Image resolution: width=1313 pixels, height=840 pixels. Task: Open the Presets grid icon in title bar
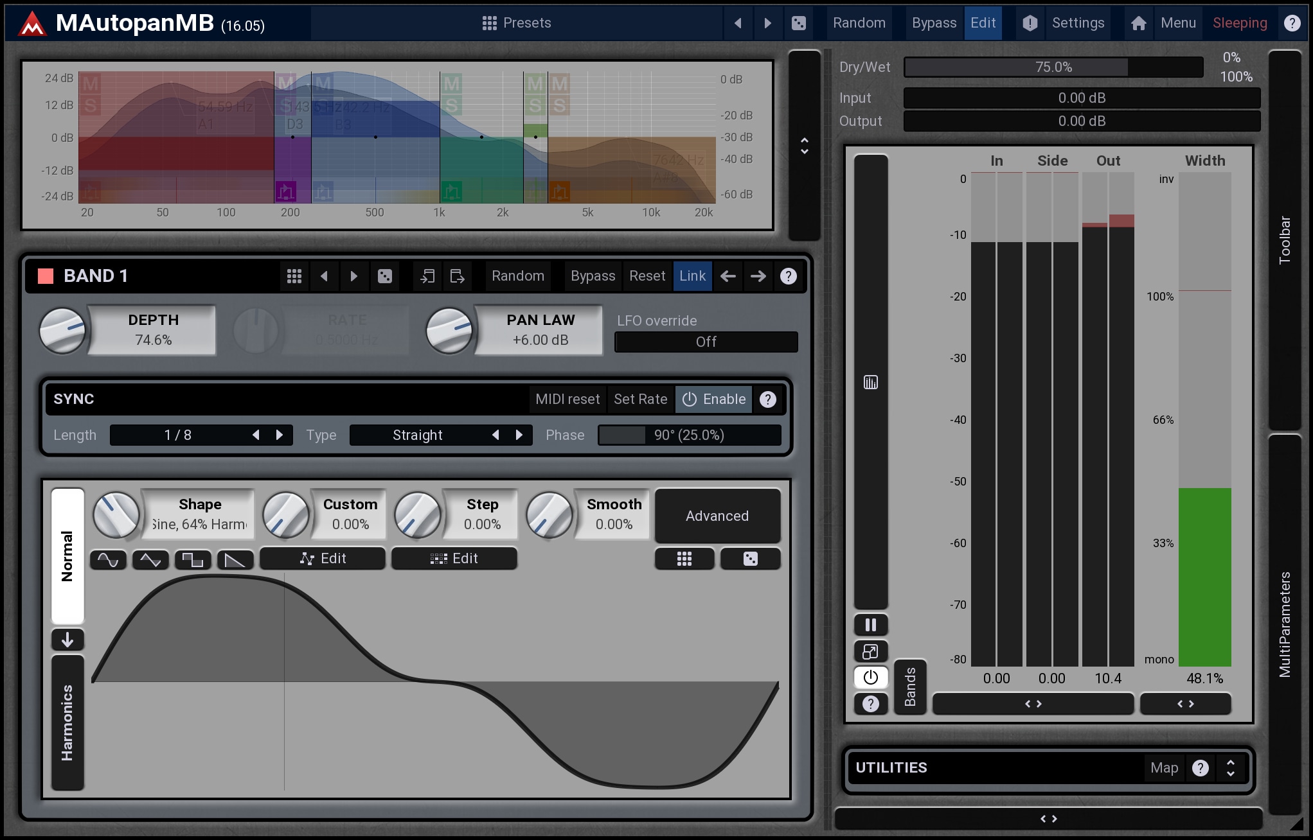pos(489,23)
